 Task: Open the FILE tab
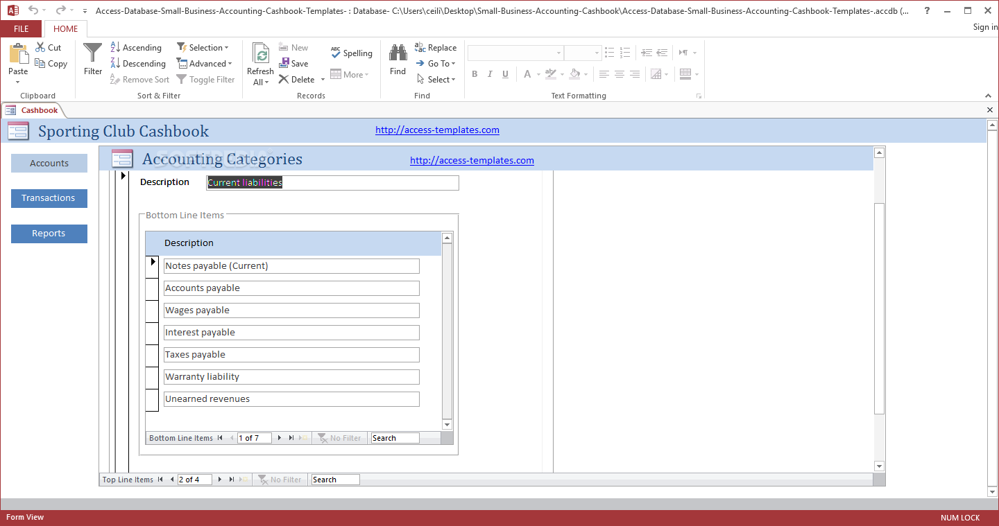(22, 29)
